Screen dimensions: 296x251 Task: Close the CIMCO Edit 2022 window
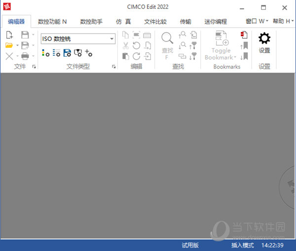285,8
